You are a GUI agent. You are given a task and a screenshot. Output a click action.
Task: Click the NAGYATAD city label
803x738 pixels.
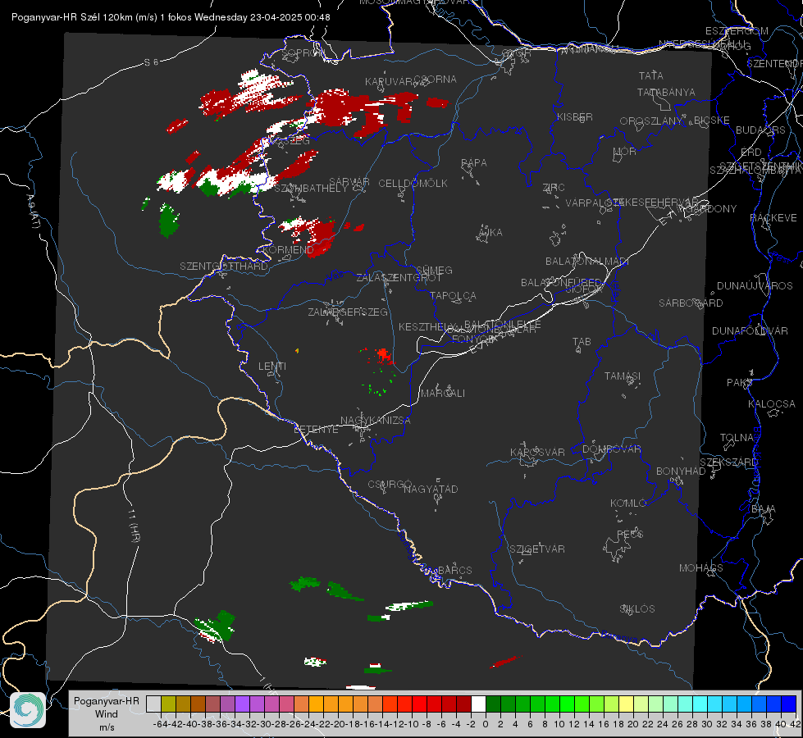point(431,489)
